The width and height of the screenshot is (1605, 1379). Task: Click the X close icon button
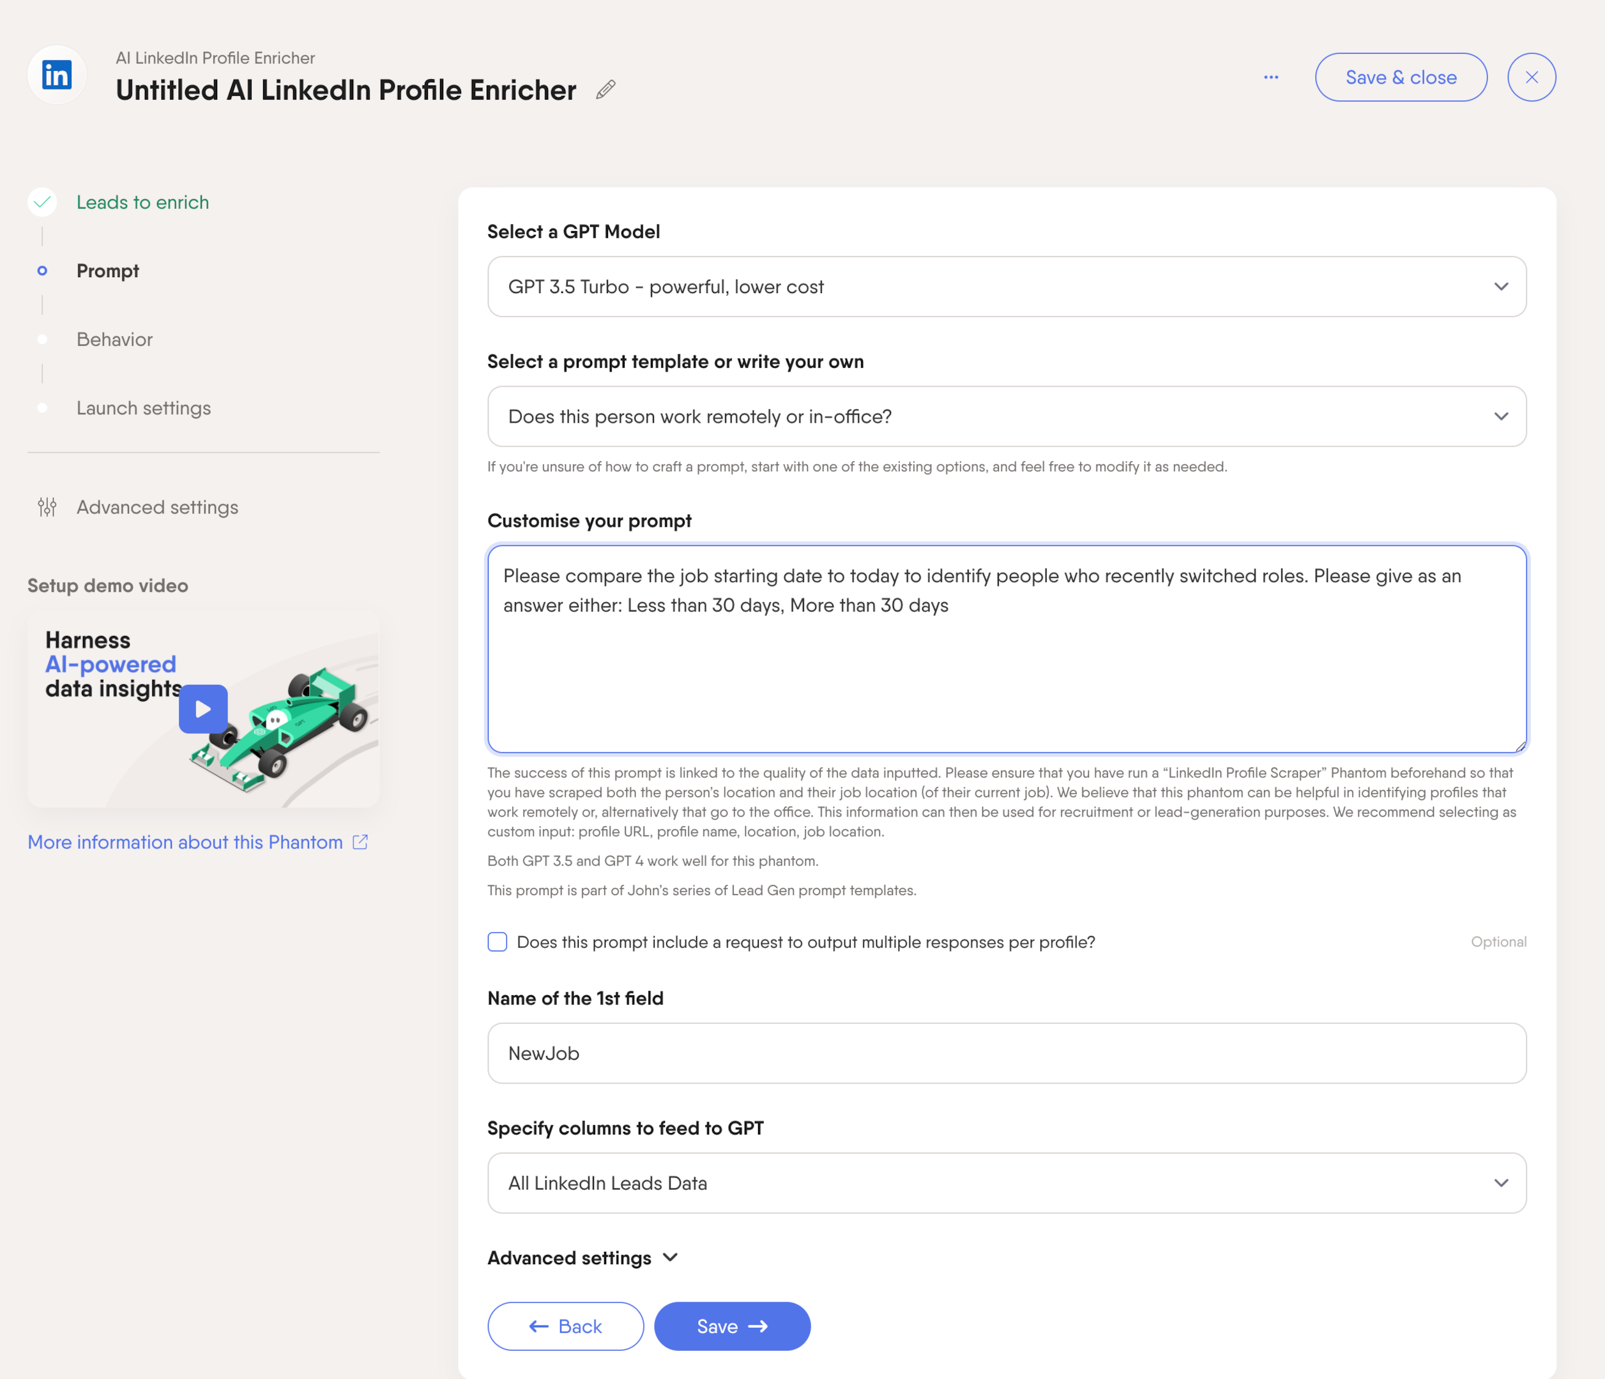pyautogui.click(x=1531, y=77)
